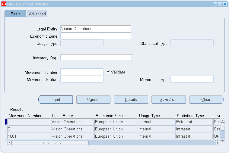Open the Advanced tab
The width and height of the screenshot is (229, 153).
37,14
